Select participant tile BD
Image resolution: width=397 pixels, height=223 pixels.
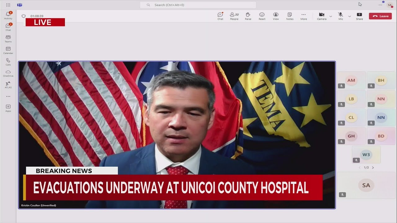tap(381, 136)
